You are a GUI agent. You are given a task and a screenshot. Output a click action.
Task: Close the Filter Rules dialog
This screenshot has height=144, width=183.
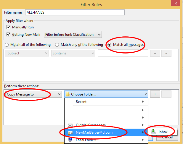click(176, 3)
